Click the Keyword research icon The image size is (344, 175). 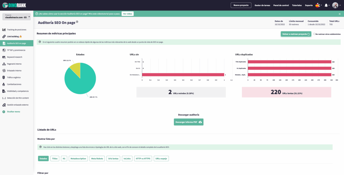[x=4, y=57]
